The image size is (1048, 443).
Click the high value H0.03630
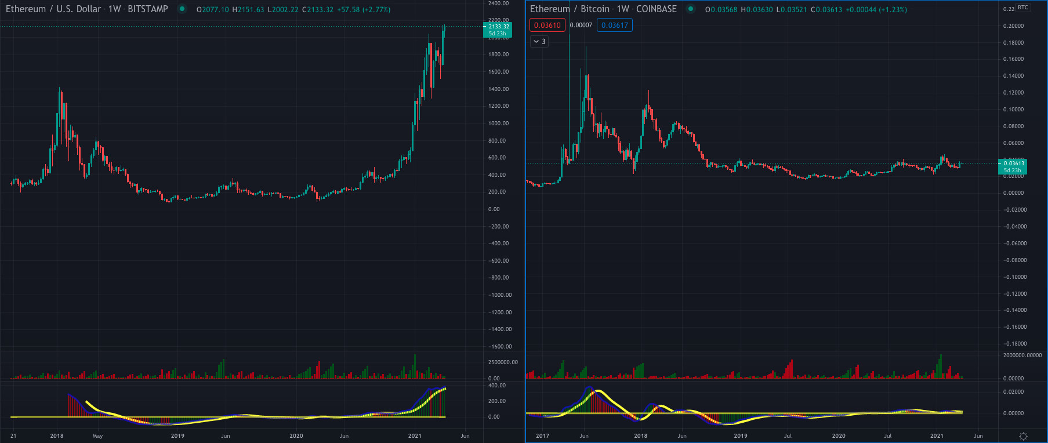point(757,10)
